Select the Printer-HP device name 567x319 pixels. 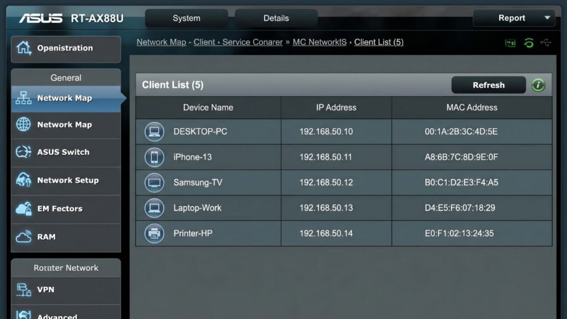click(193, 233)
